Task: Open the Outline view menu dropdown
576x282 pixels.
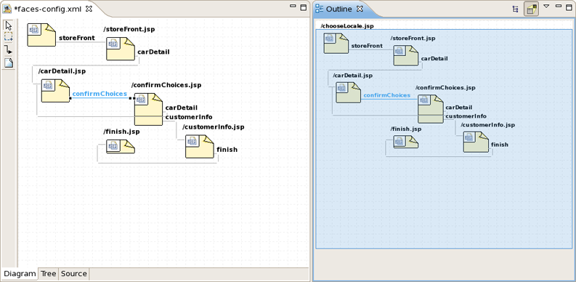Action: click(x=546, y=6)
